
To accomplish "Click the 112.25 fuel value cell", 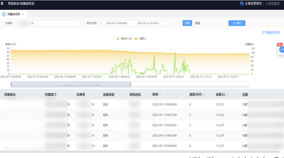I will click(220, 105).
